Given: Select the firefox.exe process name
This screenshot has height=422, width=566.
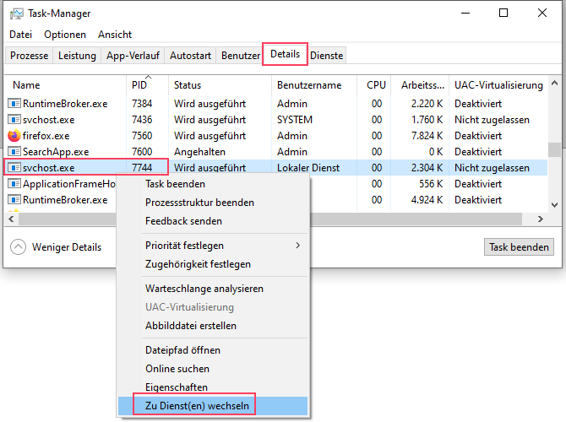Looking at the screenshot, I should coord(46,136).
